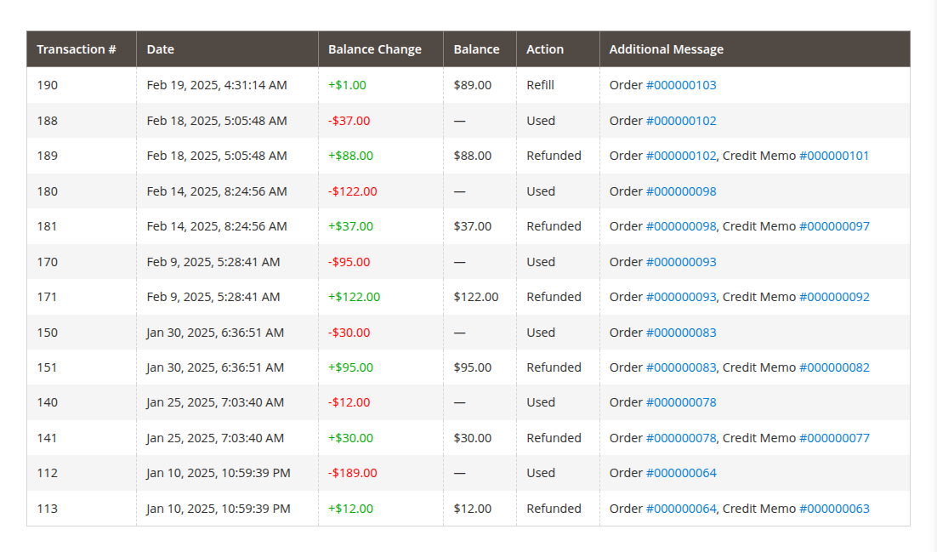Viewport: 937px width, 552px height.
Task: Click the Additional Message column header
Action: (666, 49)
